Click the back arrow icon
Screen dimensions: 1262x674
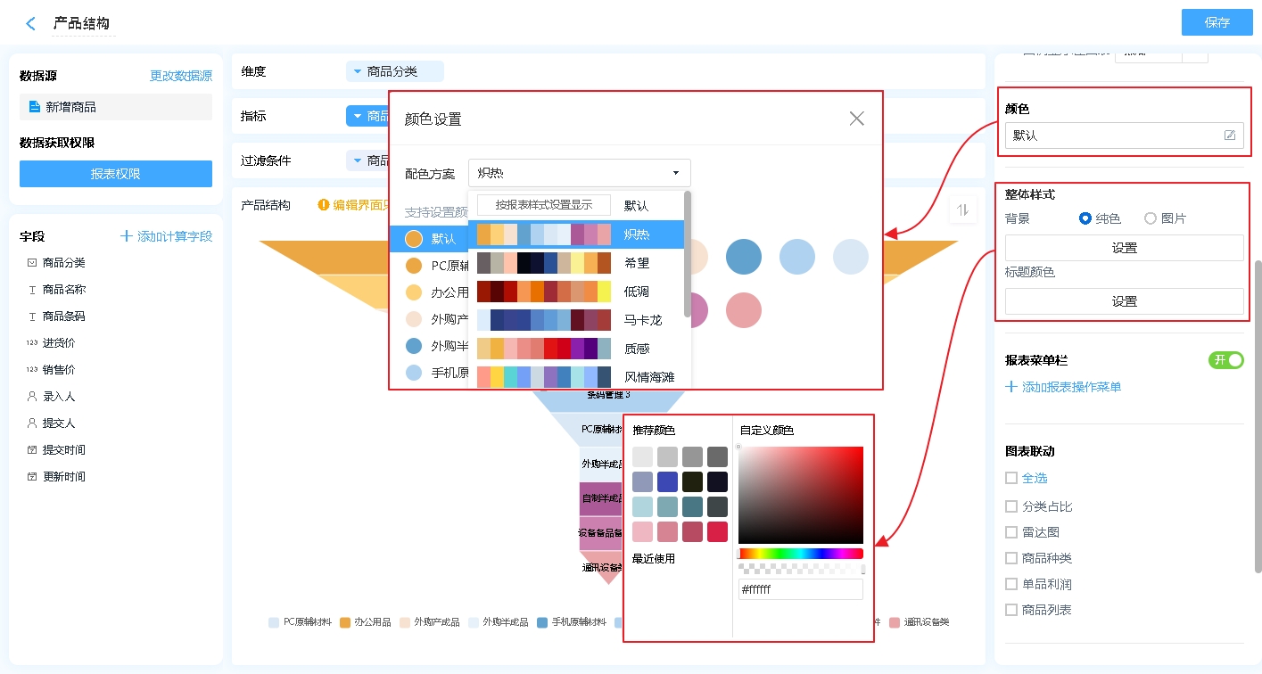31,24
